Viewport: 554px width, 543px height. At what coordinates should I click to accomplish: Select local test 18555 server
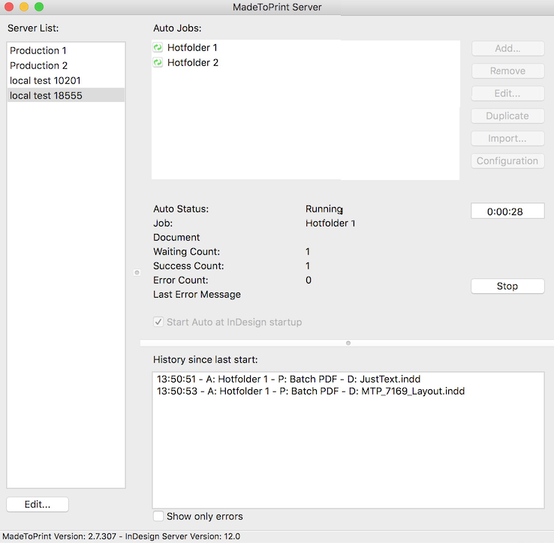tap(66, 95)
